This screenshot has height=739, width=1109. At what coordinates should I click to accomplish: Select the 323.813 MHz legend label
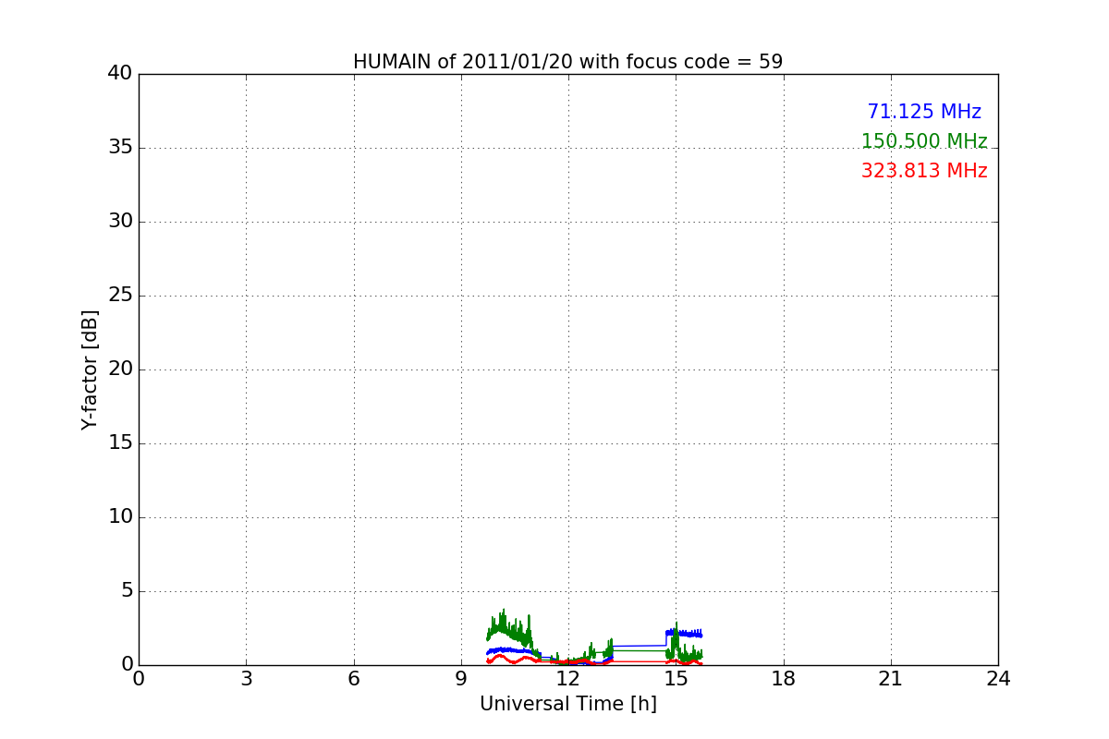point(924,171)
